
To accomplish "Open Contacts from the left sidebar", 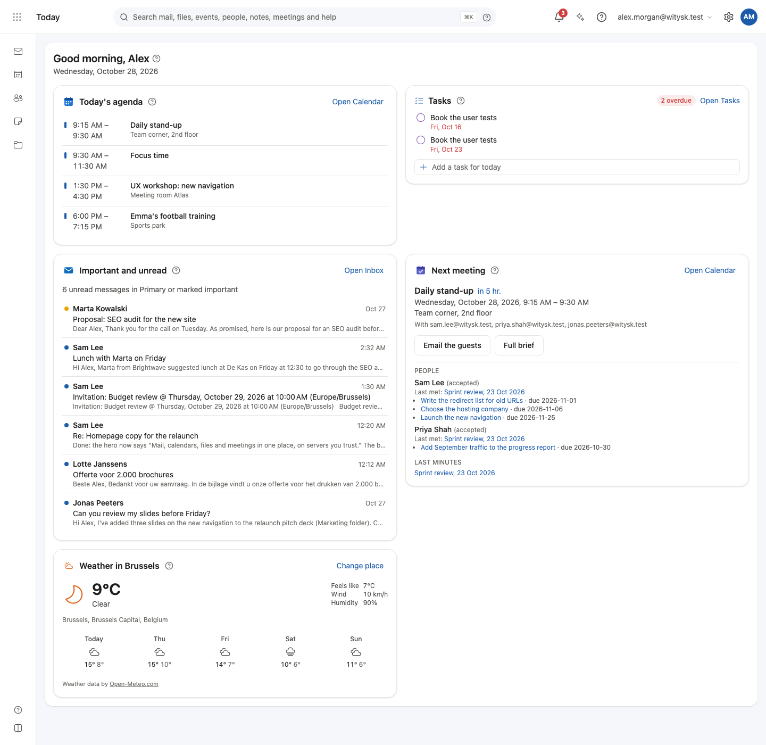I will pyautogui.click(x=18, y=98).
